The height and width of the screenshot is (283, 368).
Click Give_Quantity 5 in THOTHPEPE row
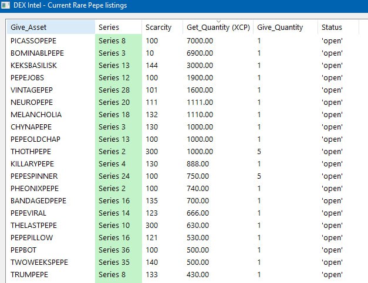coord(259,152)
